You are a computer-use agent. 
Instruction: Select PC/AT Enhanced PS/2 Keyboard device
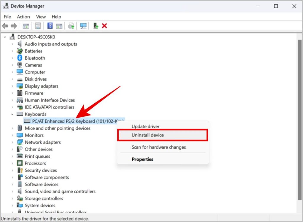[74, 121]
